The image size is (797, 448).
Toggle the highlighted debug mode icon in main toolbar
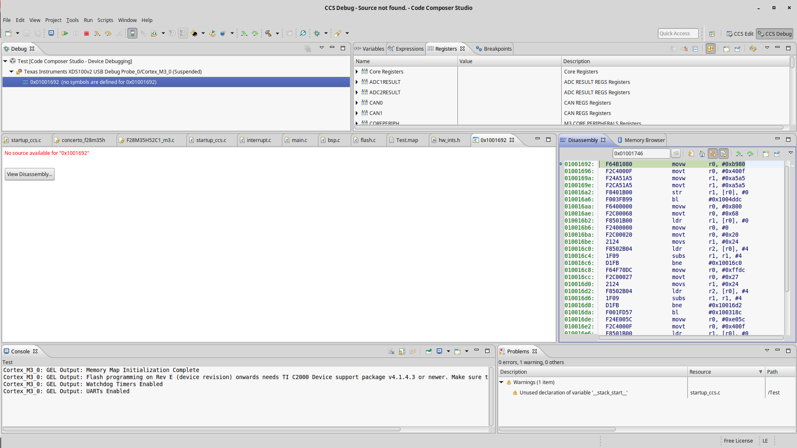[x=132, y=33]
